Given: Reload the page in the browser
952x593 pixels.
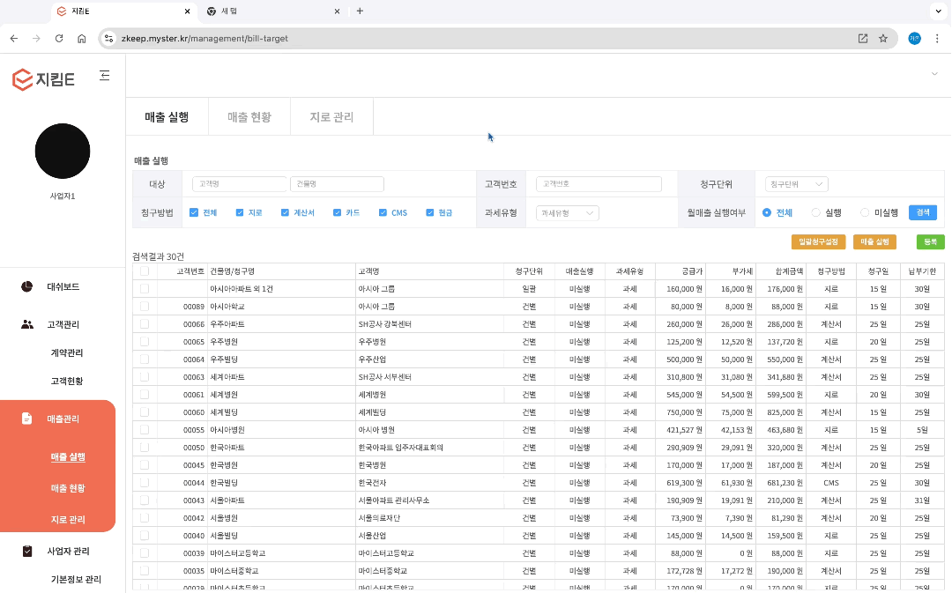Looking at the screenshot, I should (59, 39).
